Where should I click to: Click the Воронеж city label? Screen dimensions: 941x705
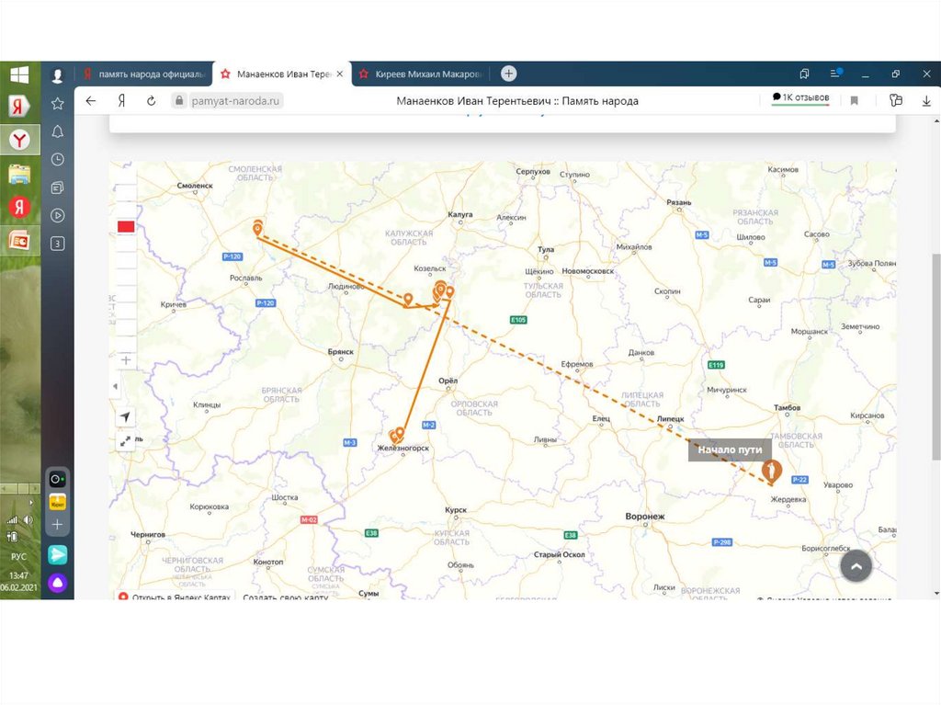coord(645,517)
